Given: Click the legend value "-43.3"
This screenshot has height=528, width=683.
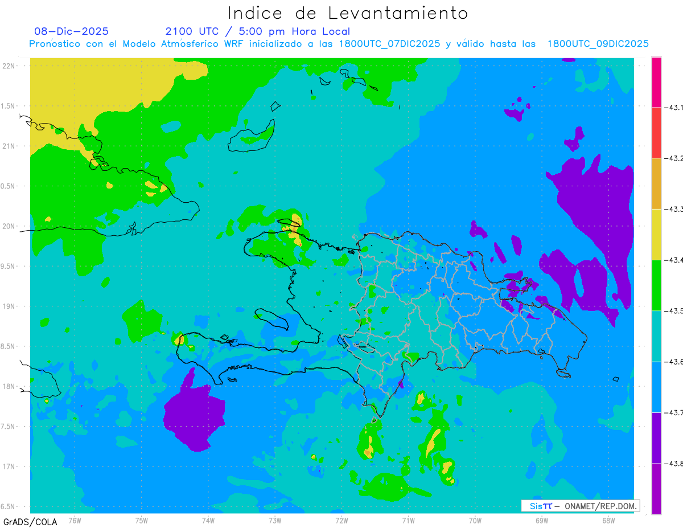Looking at the screenshot, I should [x=674, y=210].
